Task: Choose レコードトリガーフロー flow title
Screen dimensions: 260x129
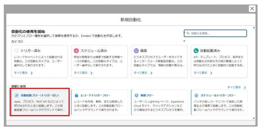Action: click(96, 95)
